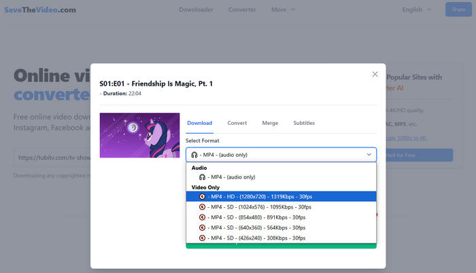Click the muted-video icon beside 854x480 entry
Viewport: 476px width, 273px height.
(x=202, y=217)
